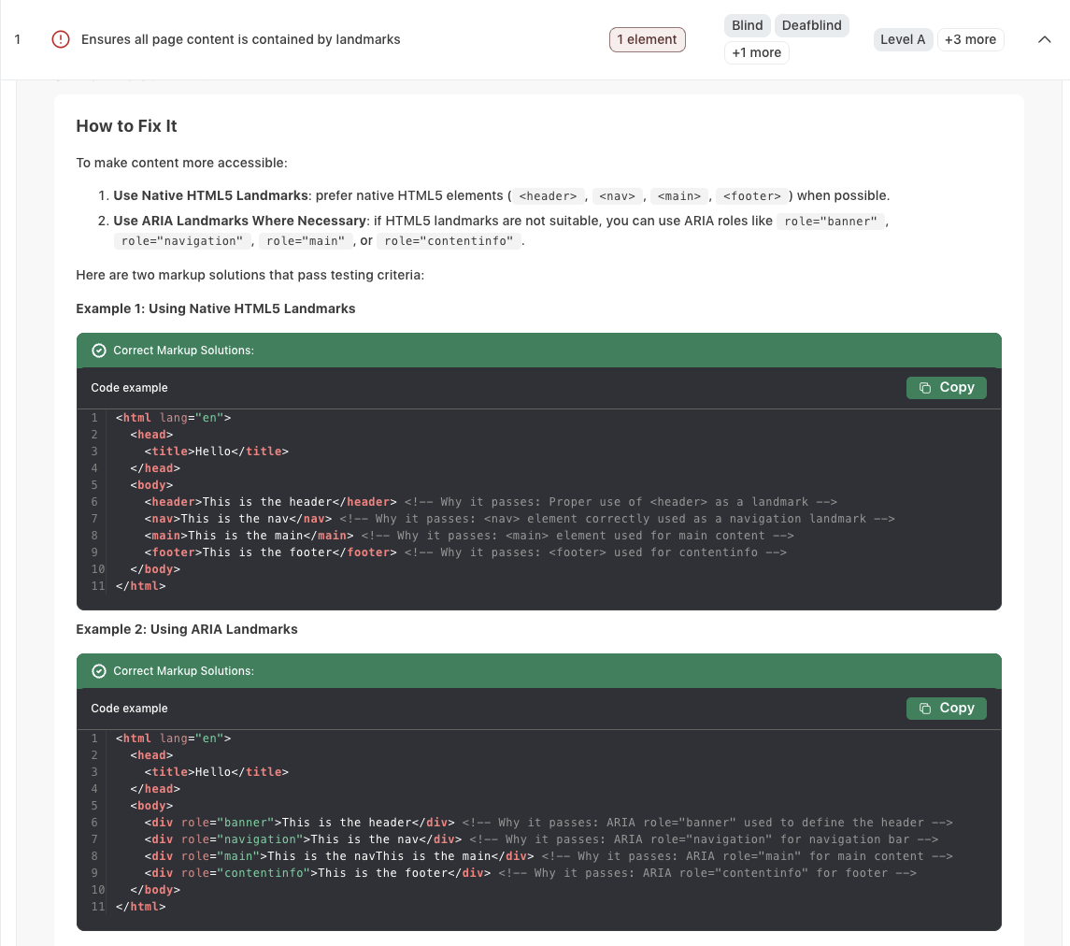Expand the "+3 more" tags next to Level A
This screenshot has height=946, width=1070.
coord(970,39)
